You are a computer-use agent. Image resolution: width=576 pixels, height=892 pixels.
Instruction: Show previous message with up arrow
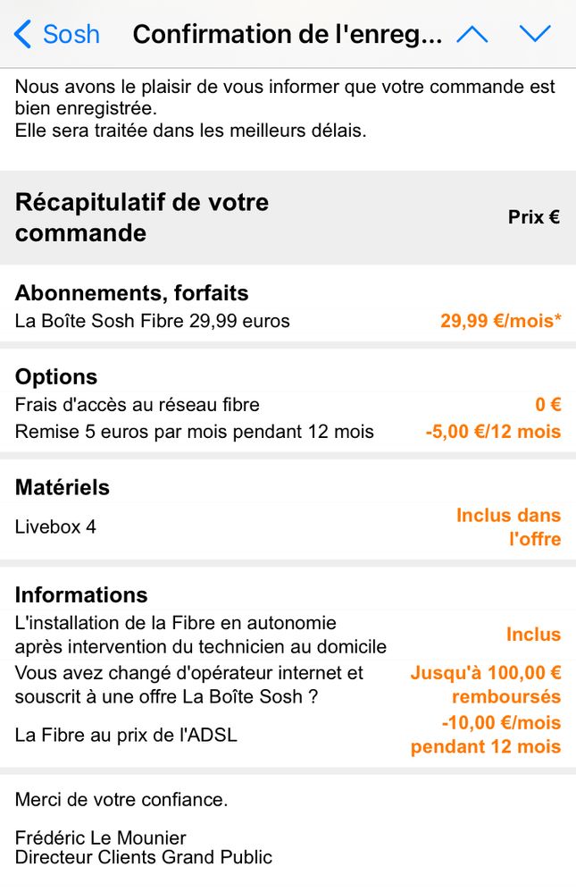coord(472,35)
